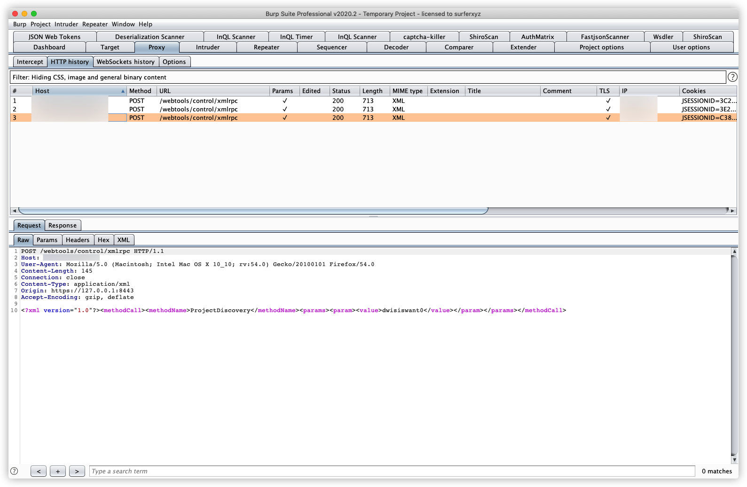Select the Hex view tab
747x487 pixels.
coord(103,240)
